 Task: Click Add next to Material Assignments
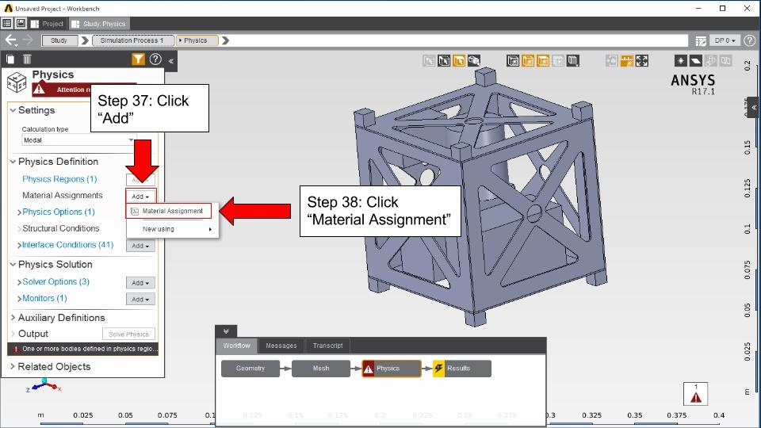[140, 197]
